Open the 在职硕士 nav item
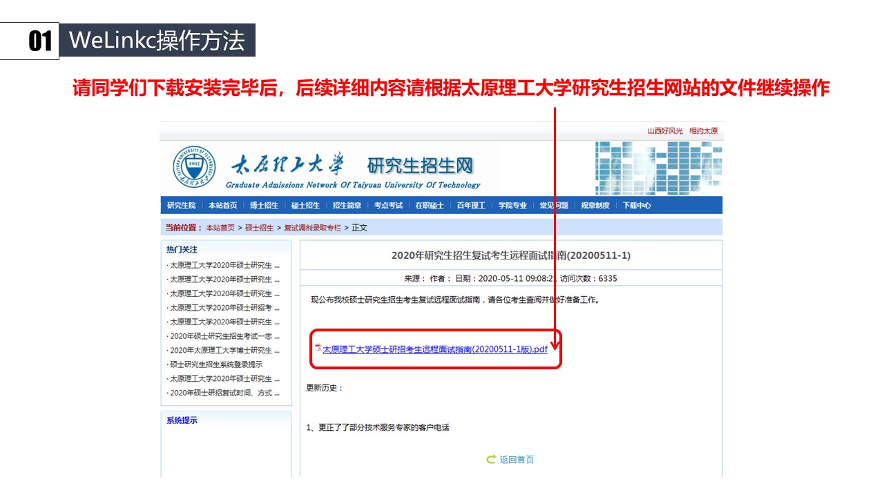The image size is (884, 497). [430, 206]
